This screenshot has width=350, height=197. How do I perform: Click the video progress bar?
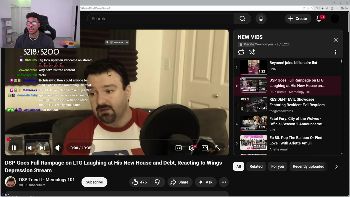coord(117,140)
